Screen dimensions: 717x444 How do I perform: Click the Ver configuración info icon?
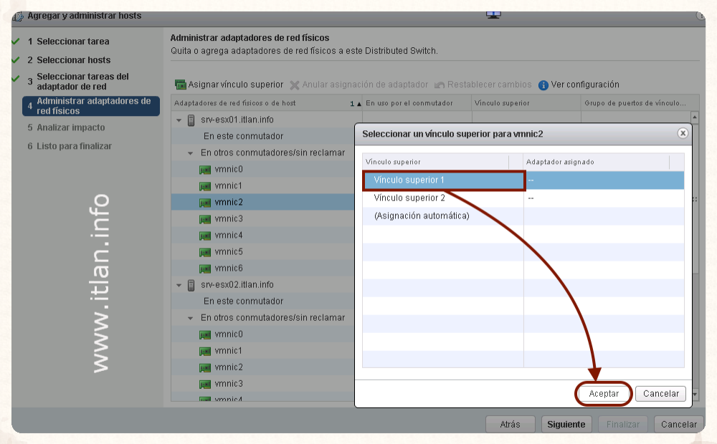click(x=543, y=85)
